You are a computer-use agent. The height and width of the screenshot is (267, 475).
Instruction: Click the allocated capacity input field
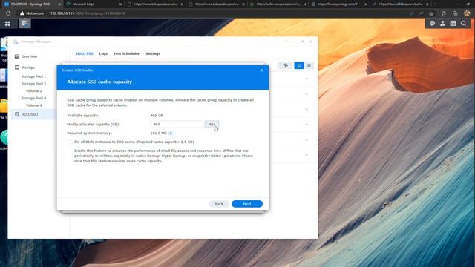click(177, 125)
